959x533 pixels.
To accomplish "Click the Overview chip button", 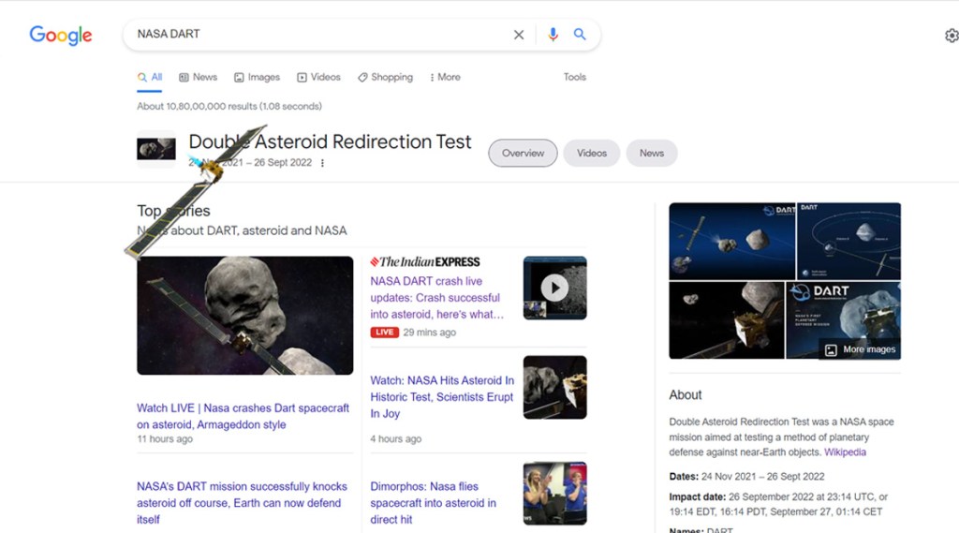I will pyautogui.click(x=523, y=153).
